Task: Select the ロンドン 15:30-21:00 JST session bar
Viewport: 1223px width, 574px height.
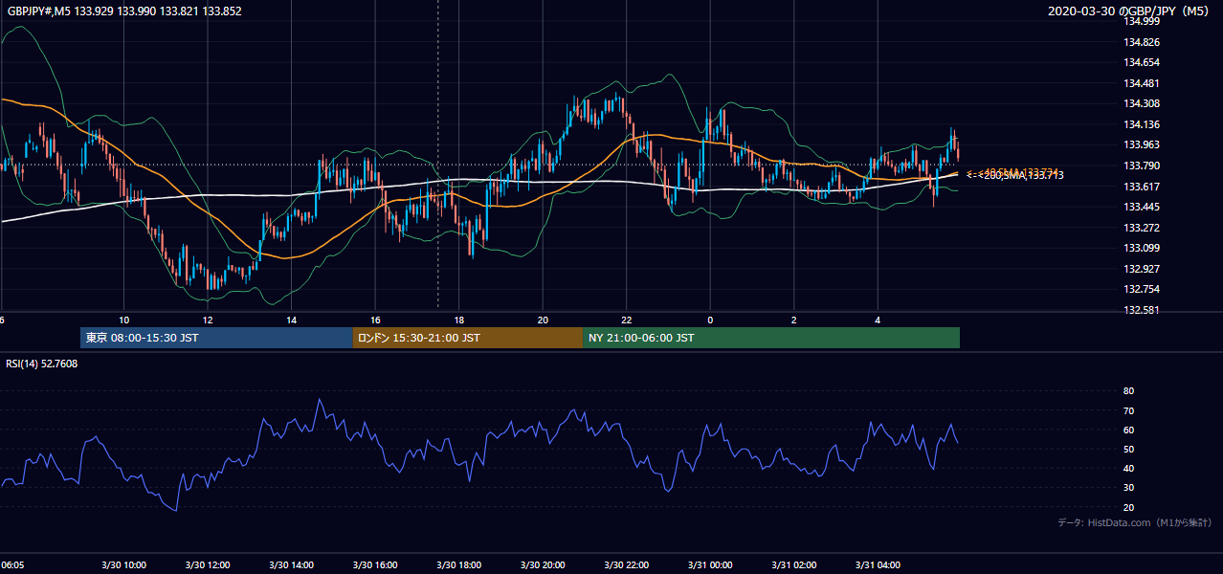Action: click(468, 338)
